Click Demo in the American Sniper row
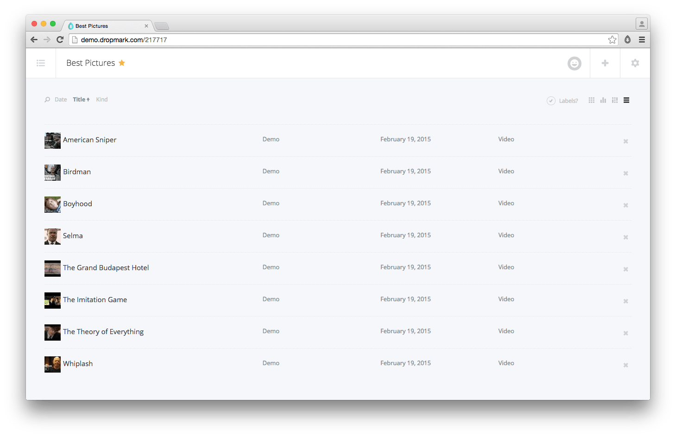The image size is (676, 437). click(271, 139)
